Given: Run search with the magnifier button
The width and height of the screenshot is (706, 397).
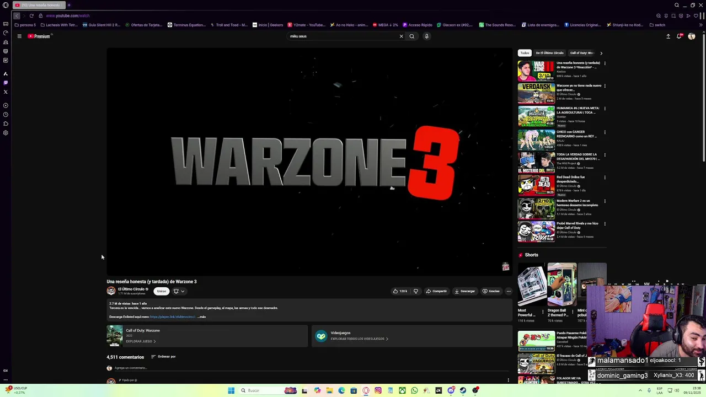Looking at the screenshot, I should click(411, 36).
